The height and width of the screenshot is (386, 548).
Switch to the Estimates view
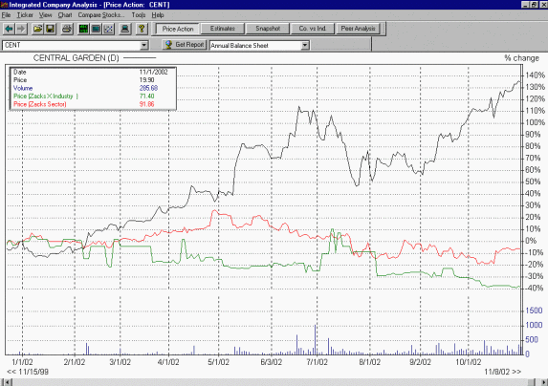[222, 29]
